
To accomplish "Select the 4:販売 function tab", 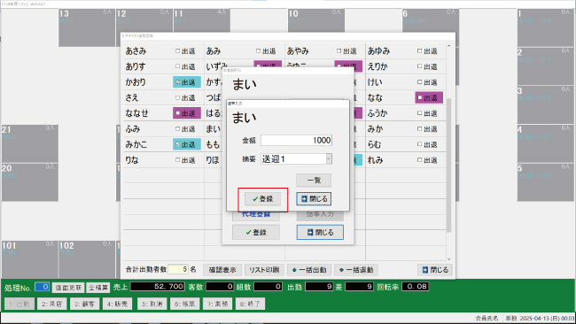I will tap(117, 304).
